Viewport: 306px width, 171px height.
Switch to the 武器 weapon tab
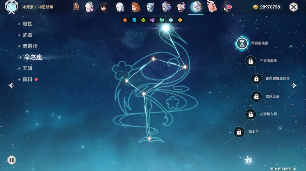pos(27,35)
